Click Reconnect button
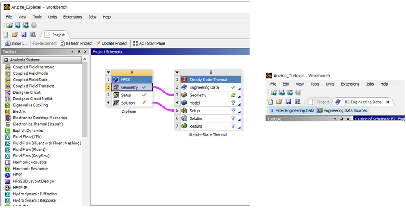406x208 pixels. click(44, 43)
